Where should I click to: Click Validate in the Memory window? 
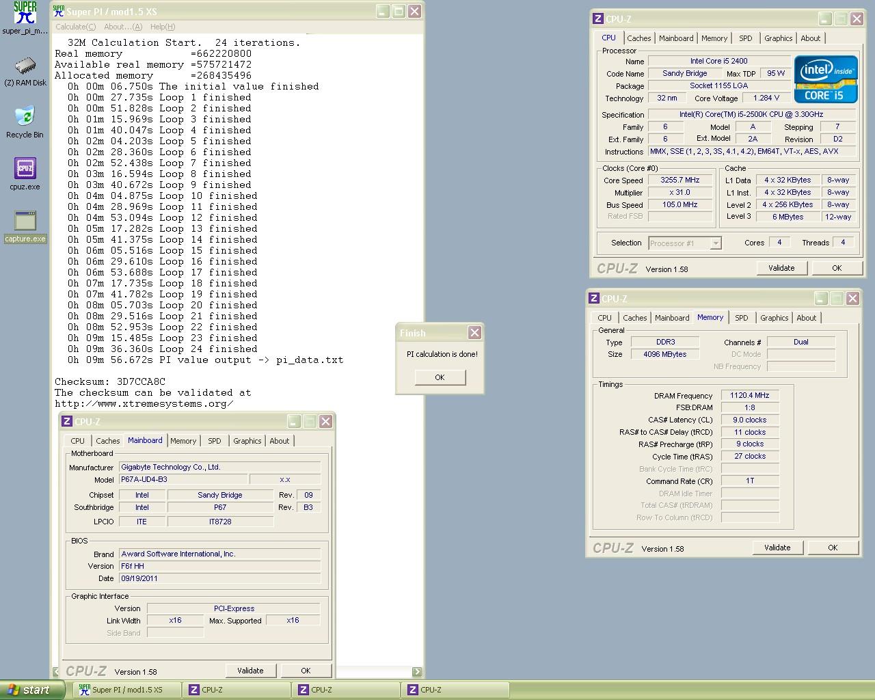point(777,548)
